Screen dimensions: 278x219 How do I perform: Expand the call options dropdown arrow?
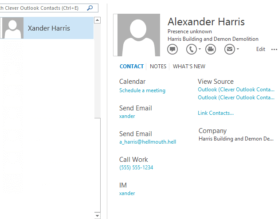click(x=200, y=49)
